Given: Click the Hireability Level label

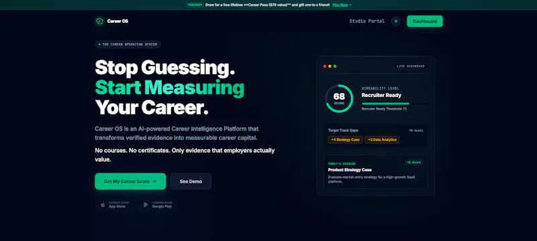Looking at the screenshot, I should pyautogui.click(x=380, y=88).
